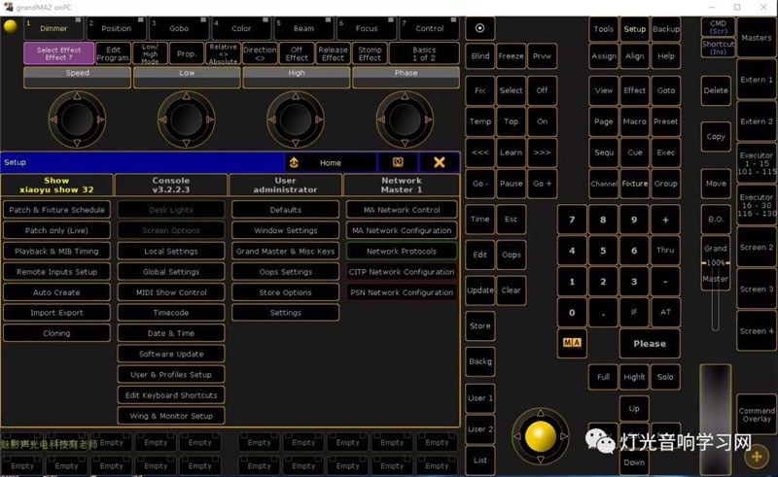The height and width of the screenshot is (477, 778).
Task: Open Edit Keyboard Shortcuts
Action: [x=171, y=395]
